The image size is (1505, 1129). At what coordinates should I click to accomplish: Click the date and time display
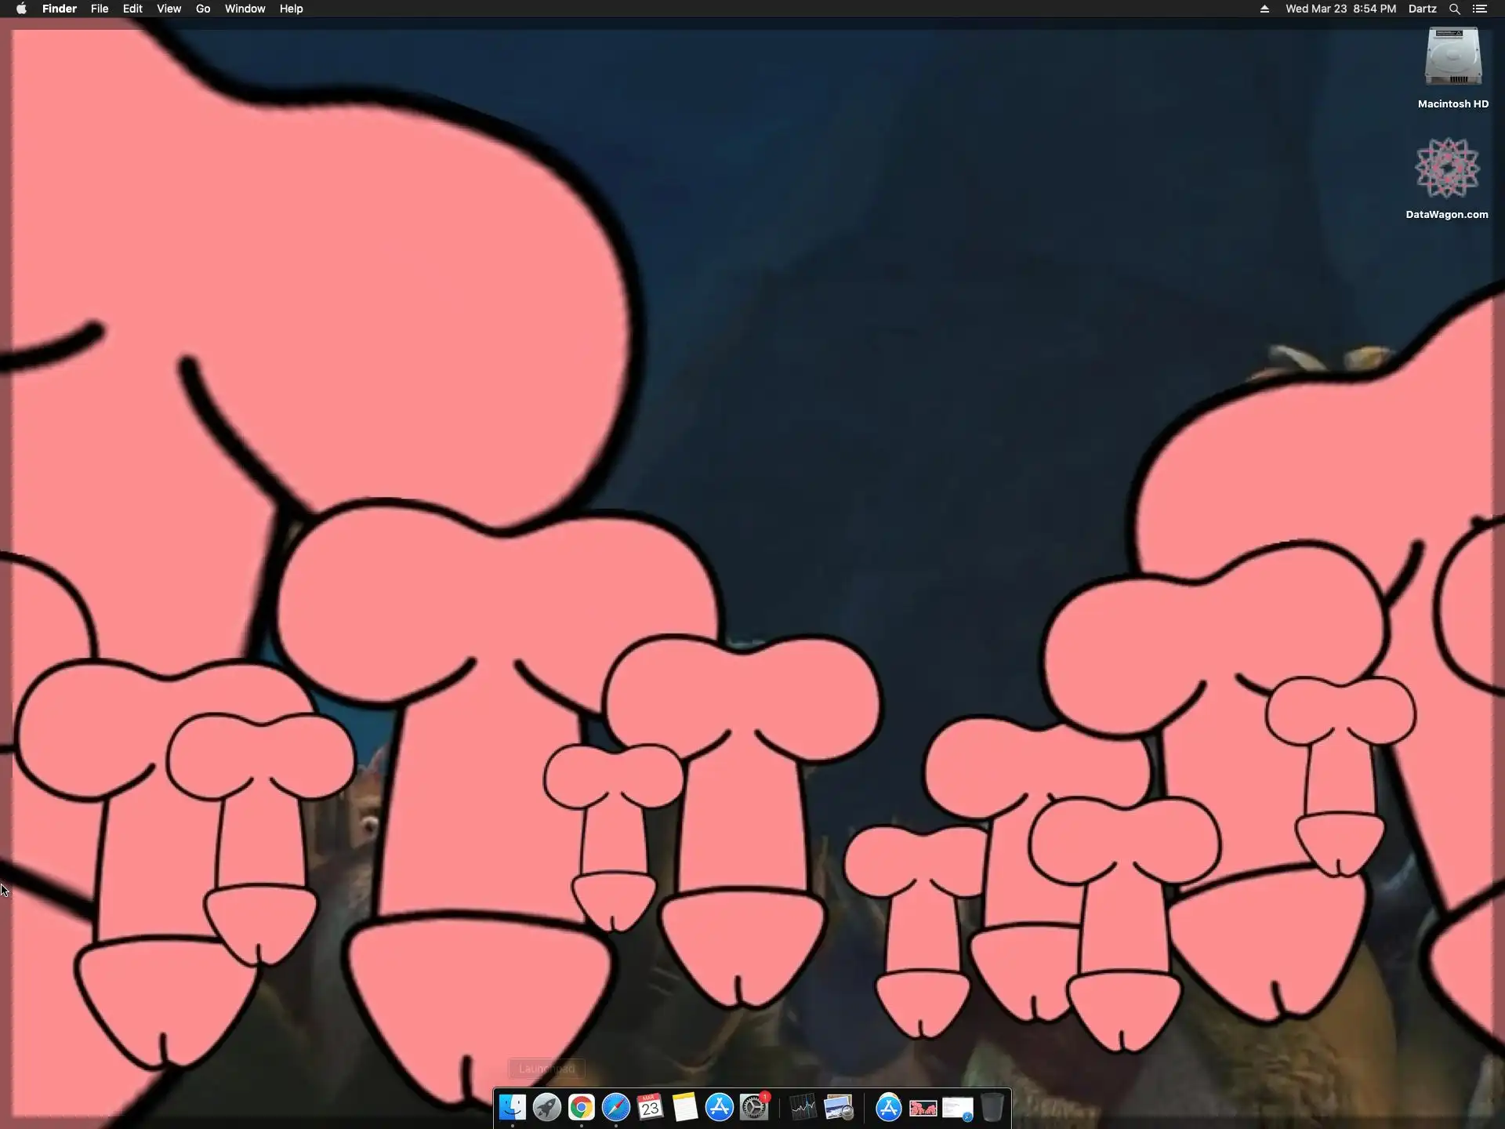click(x=1340, y=9)
